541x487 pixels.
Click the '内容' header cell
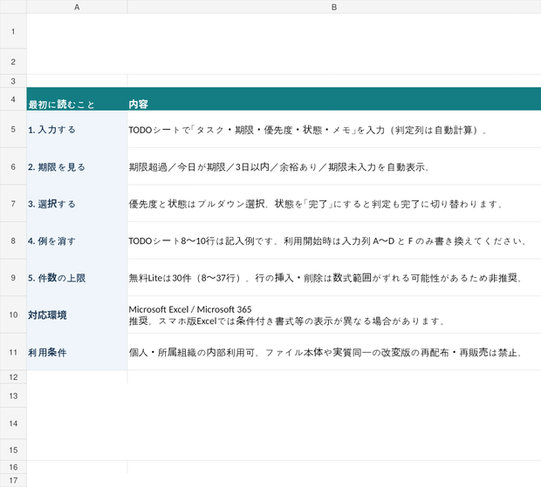tap(334, 99)
